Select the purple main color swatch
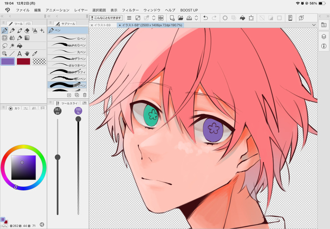Screen dimensions: 330x229 pyautogui.click(x=8, y=61)
